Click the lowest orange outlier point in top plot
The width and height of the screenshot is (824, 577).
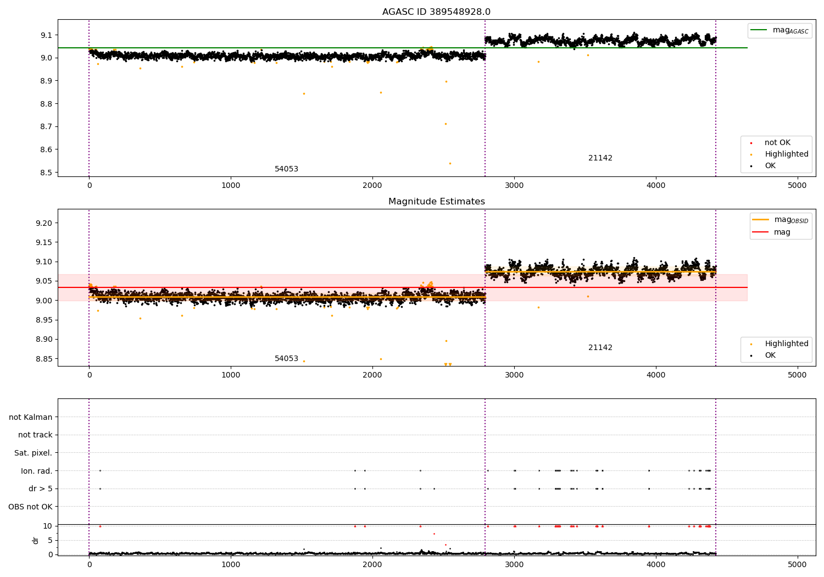coord(450,163)
